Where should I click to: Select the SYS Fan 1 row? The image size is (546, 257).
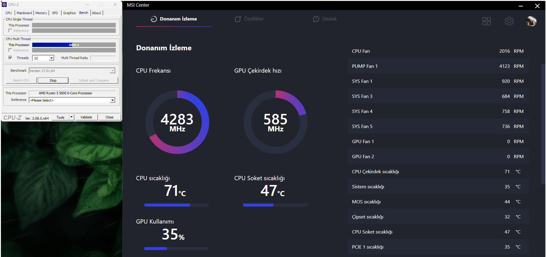tap(438, 81)
